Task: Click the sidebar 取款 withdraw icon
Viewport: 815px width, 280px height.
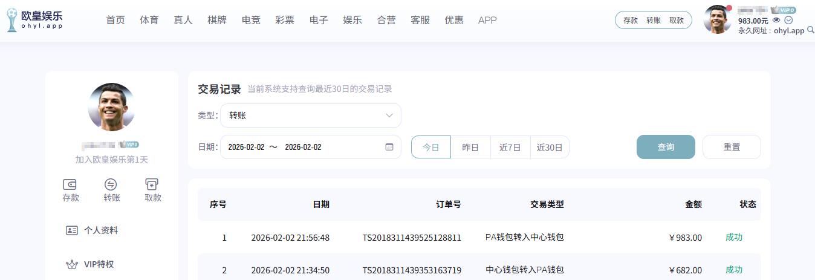Action: (152, 185)
